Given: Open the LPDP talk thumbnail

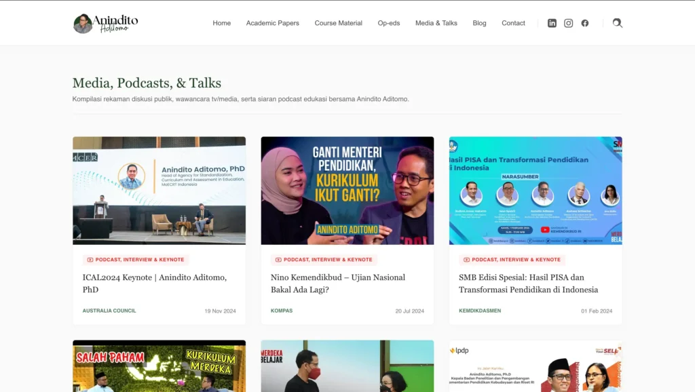Looking at the screenshot, I should (x=536, y=366).
